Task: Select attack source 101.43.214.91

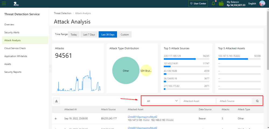Action: pos(171,63)
